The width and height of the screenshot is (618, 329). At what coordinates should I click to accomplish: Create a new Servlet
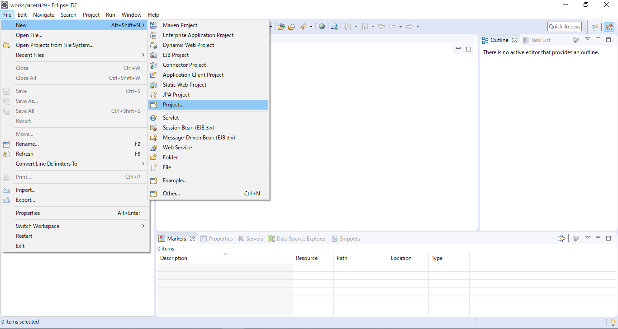[x=209, y=118]
